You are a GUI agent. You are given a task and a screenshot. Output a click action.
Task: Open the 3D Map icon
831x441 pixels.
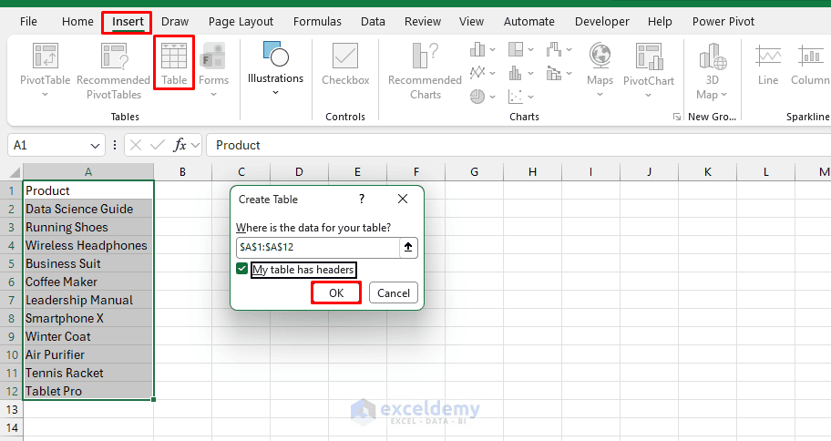pyautogui.click(x=712, y=56)
